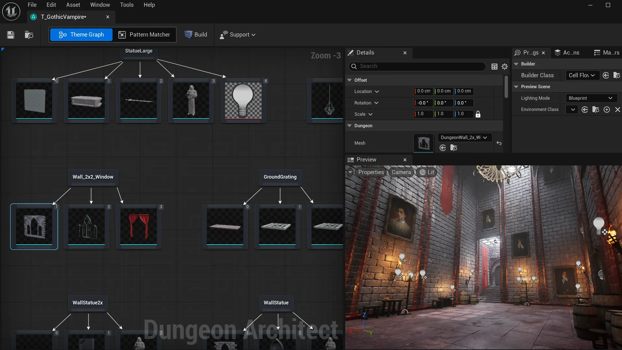Browse to Mesh asset in content browser
Image resolution: width=622 pixels, height=350 pixels.
click(454, 148)
